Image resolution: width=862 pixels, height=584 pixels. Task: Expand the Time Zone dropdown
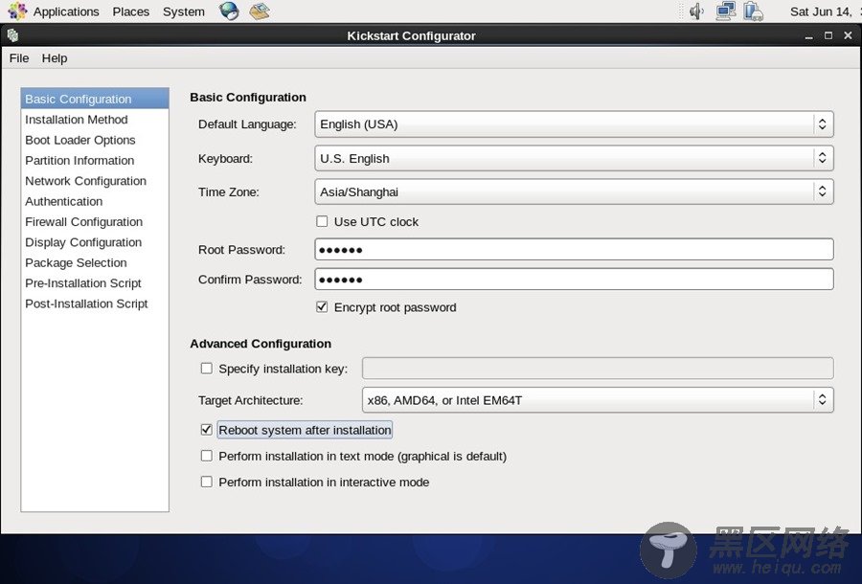point(574,191)
